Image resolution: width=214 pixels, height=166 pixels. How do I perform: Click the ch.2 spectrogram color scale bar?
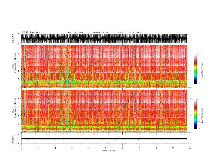195,114
